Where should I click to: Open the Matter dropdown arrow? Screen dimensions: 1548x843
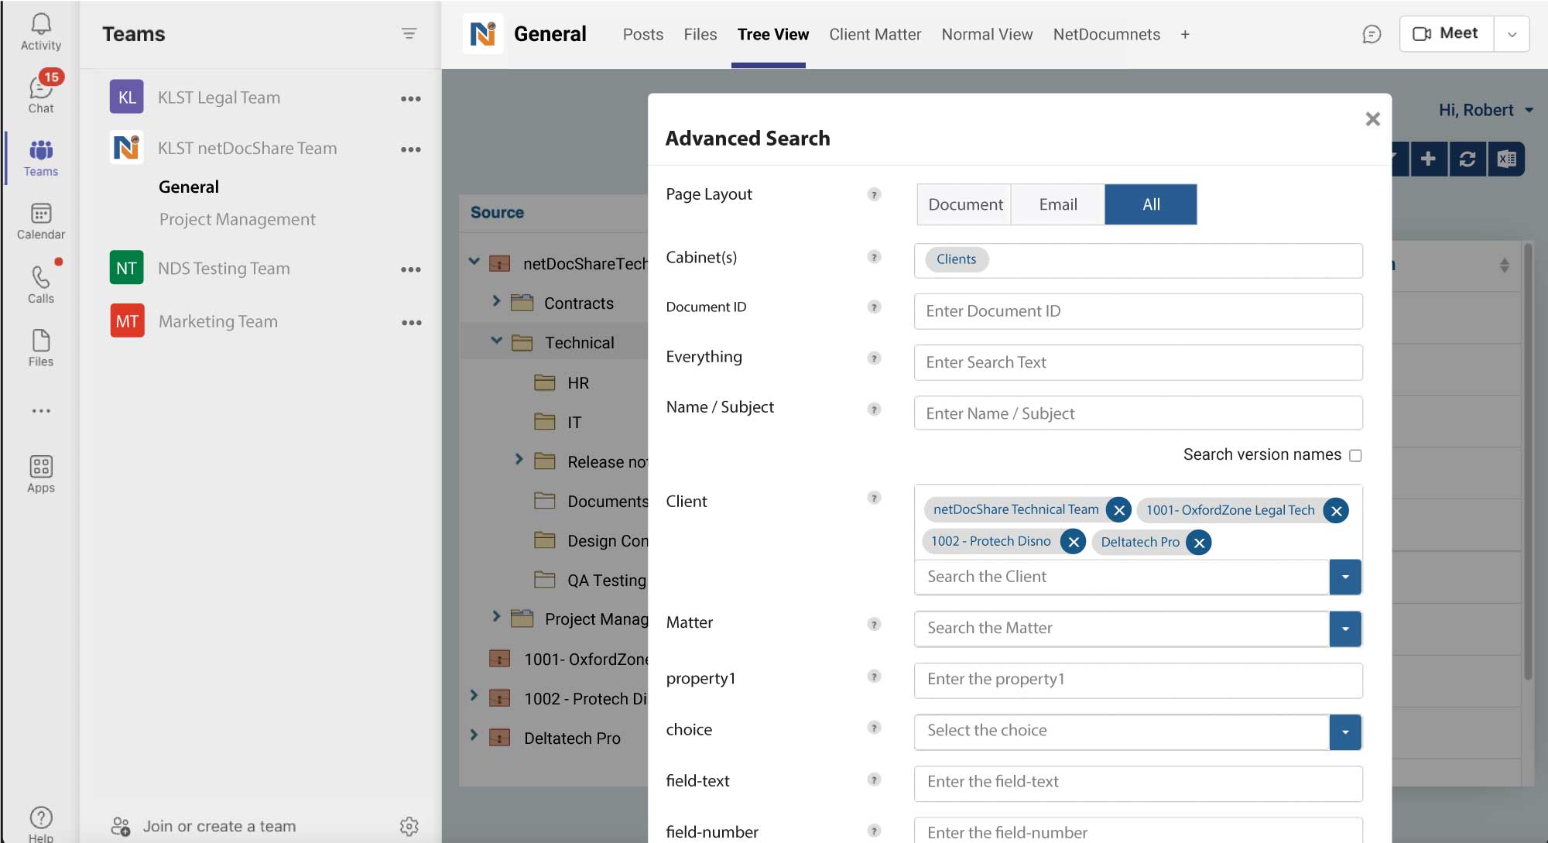coord(1345,629)
